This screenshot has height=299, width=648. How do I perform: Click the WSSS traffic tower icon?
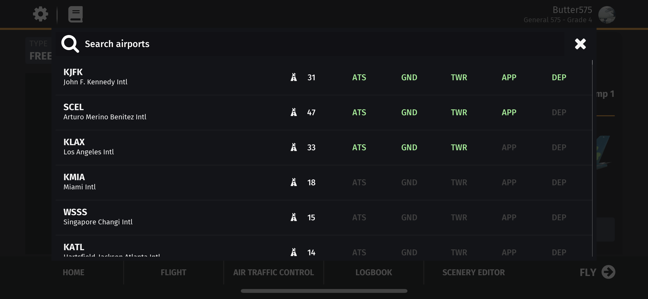(294, 217)
